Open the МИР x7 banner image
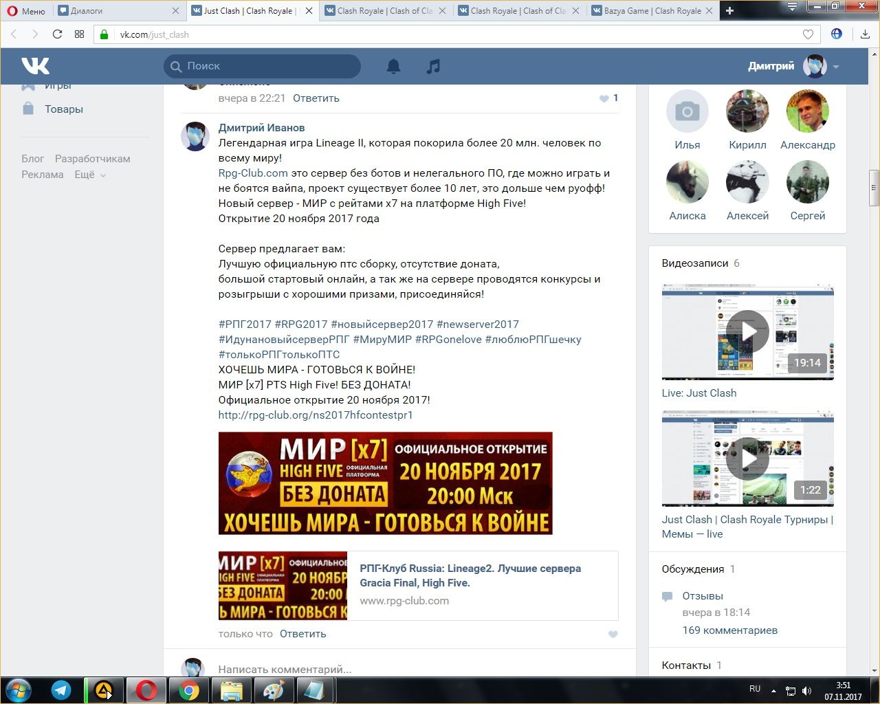Viewport: 880px width, 704px height. coord(385,483)
